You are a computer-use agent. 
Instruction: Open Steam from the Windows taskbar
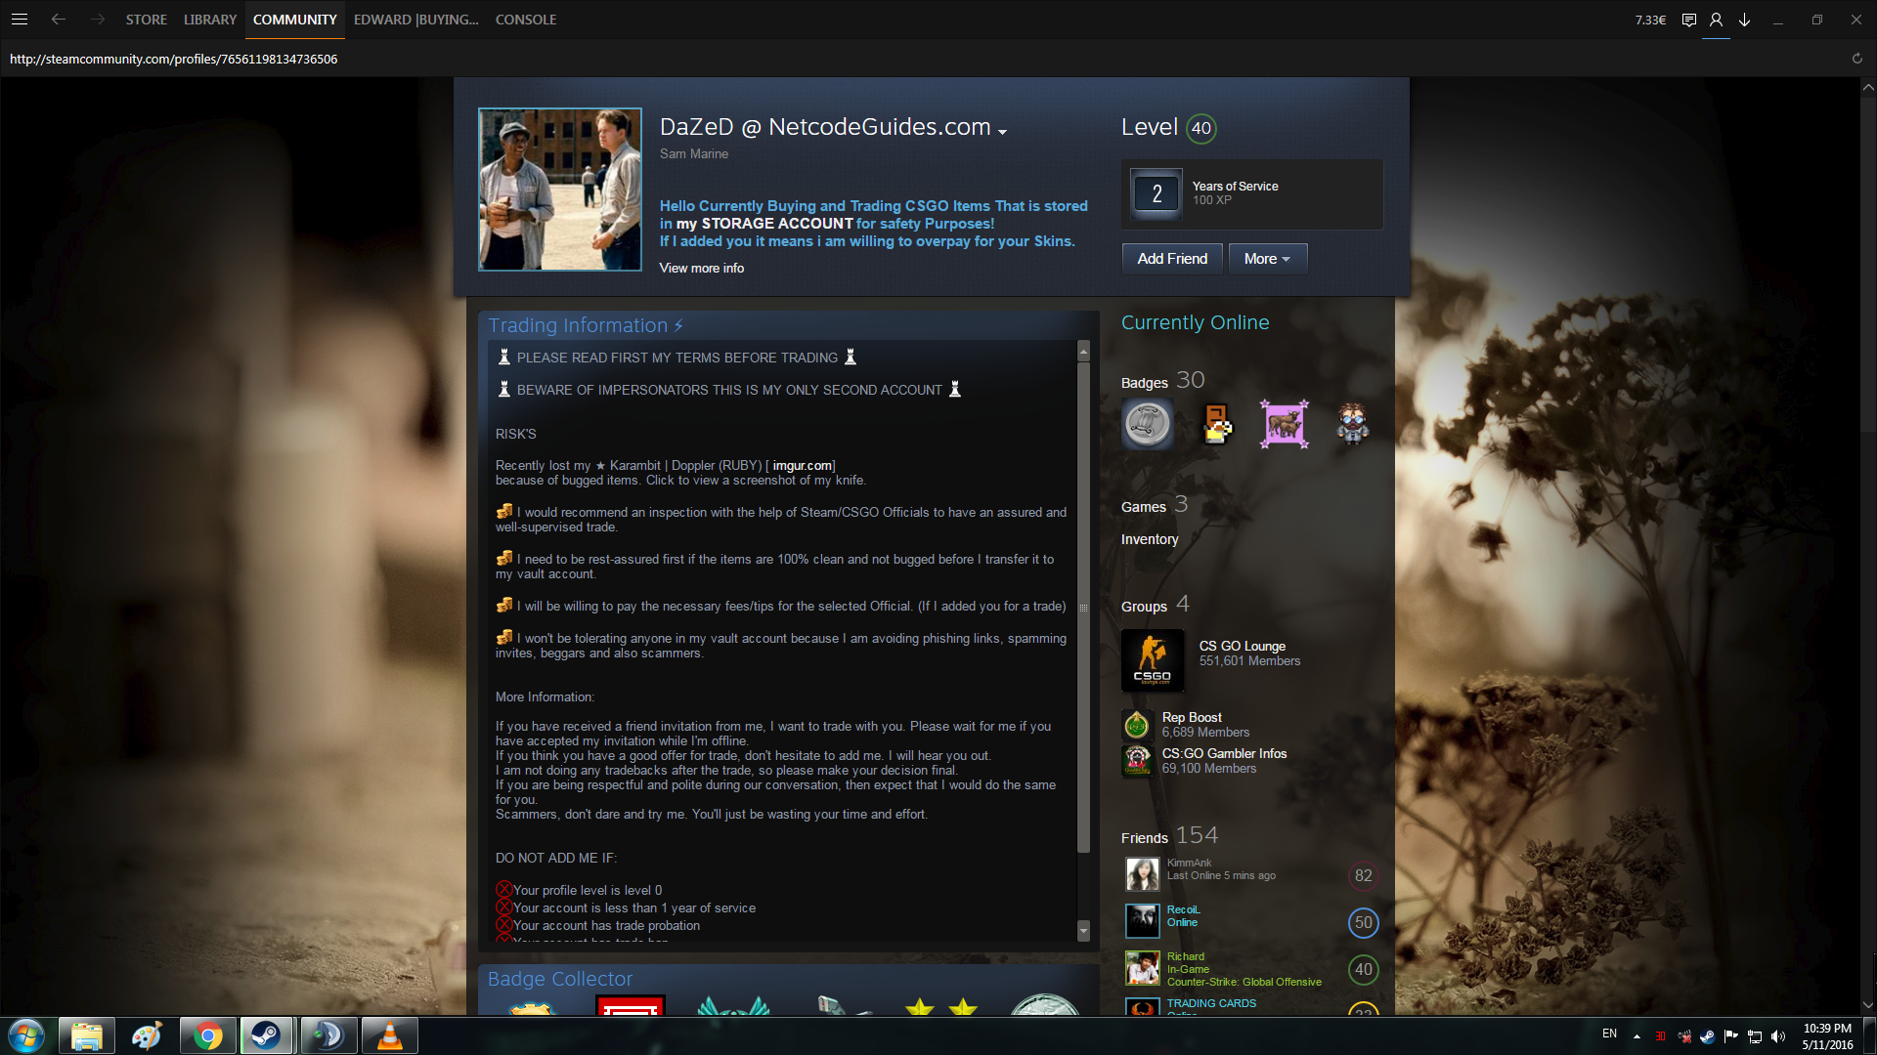pos(266,1035)
